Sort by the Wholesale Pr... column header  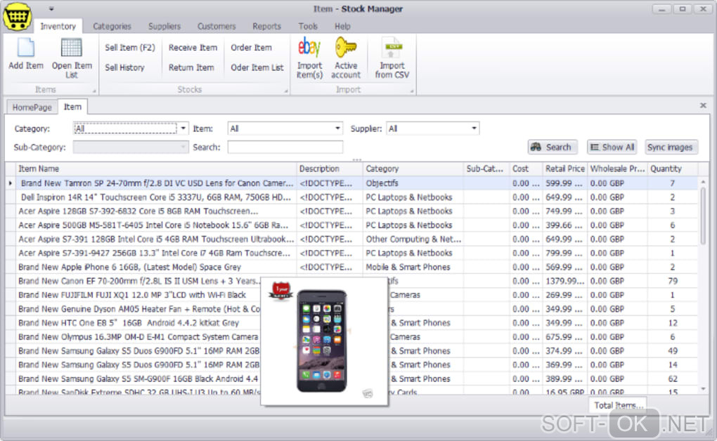[617, 169]
